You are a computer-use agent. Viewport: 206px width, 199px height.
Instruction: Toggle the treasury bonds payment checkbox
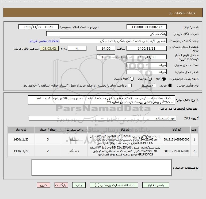click(x=130, y=85)
